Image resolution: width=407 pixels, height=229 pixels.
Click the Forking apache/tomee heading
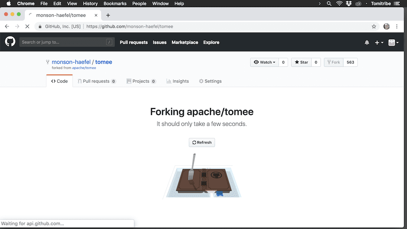202,112
